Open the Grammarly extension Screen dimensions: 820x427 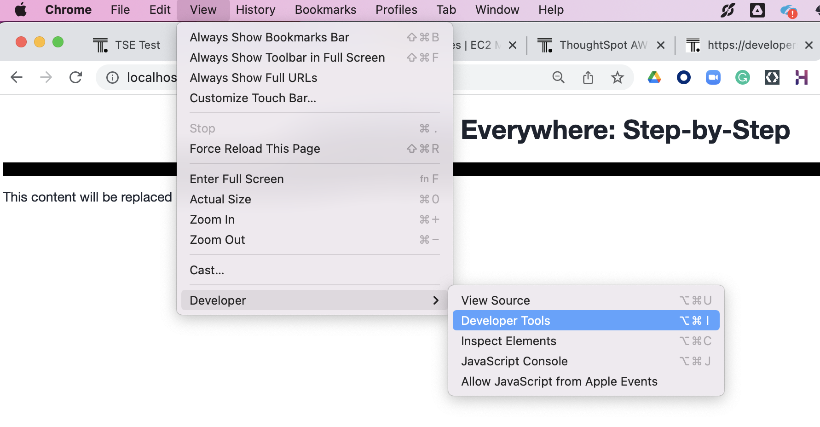pos(742,77)
